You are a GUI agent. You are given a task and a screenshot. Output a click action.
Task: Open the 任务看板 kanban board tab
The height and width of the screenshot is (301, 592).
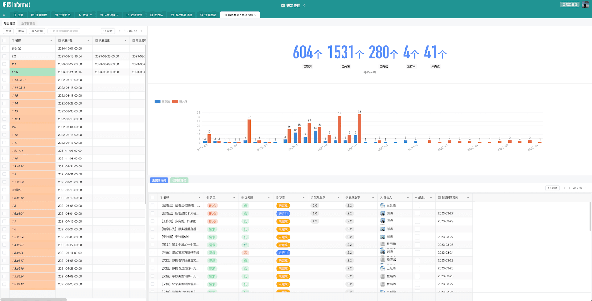39,15
